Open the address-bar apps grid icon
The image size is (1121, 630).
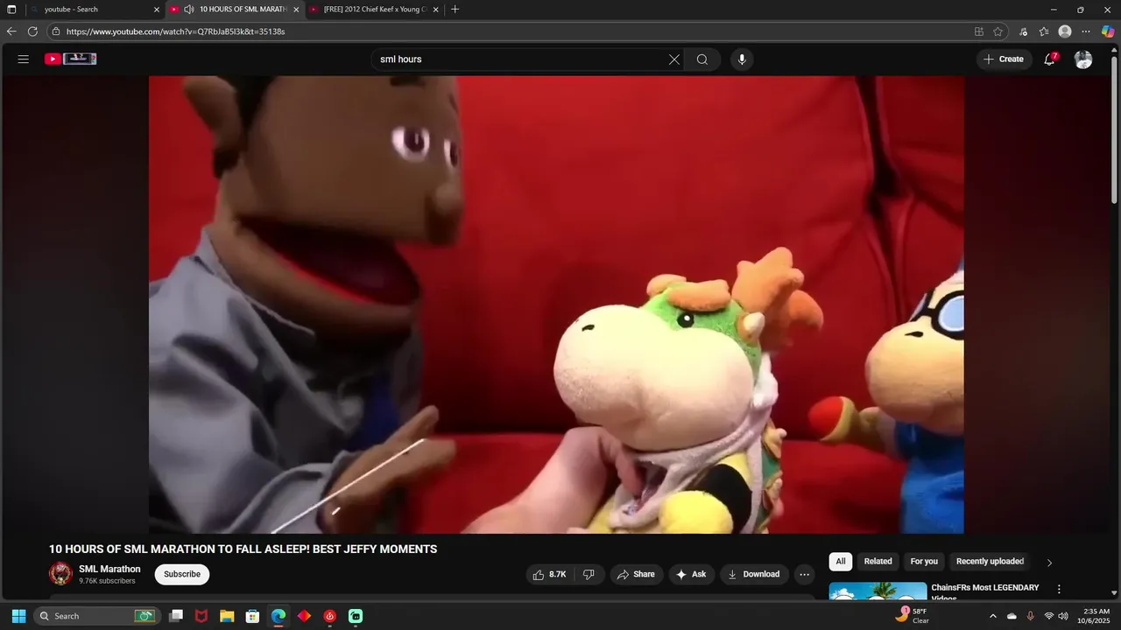tap(979, 31)
